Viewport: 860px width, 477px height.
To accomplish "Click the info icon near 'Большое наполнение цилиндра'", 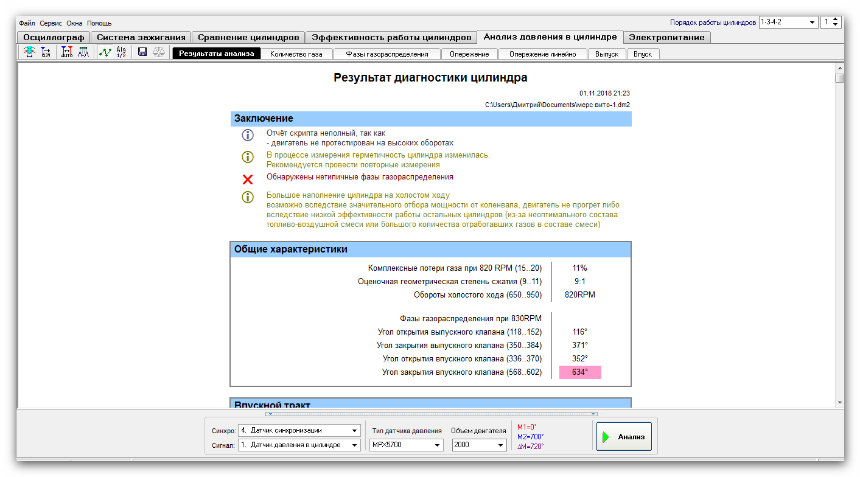I will [248, 197].
